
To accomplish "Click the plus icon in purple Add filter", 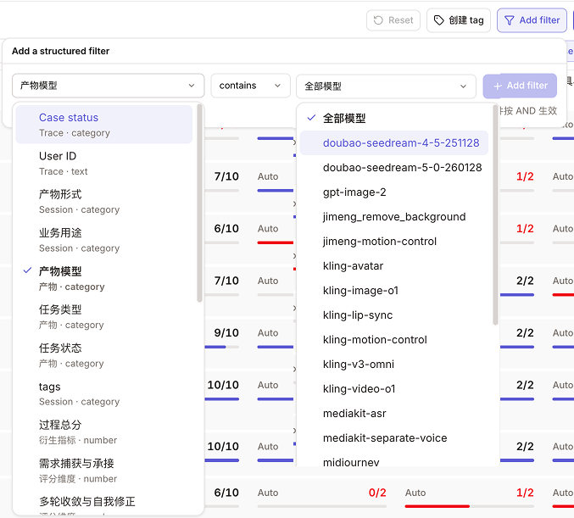I will 497,86.
